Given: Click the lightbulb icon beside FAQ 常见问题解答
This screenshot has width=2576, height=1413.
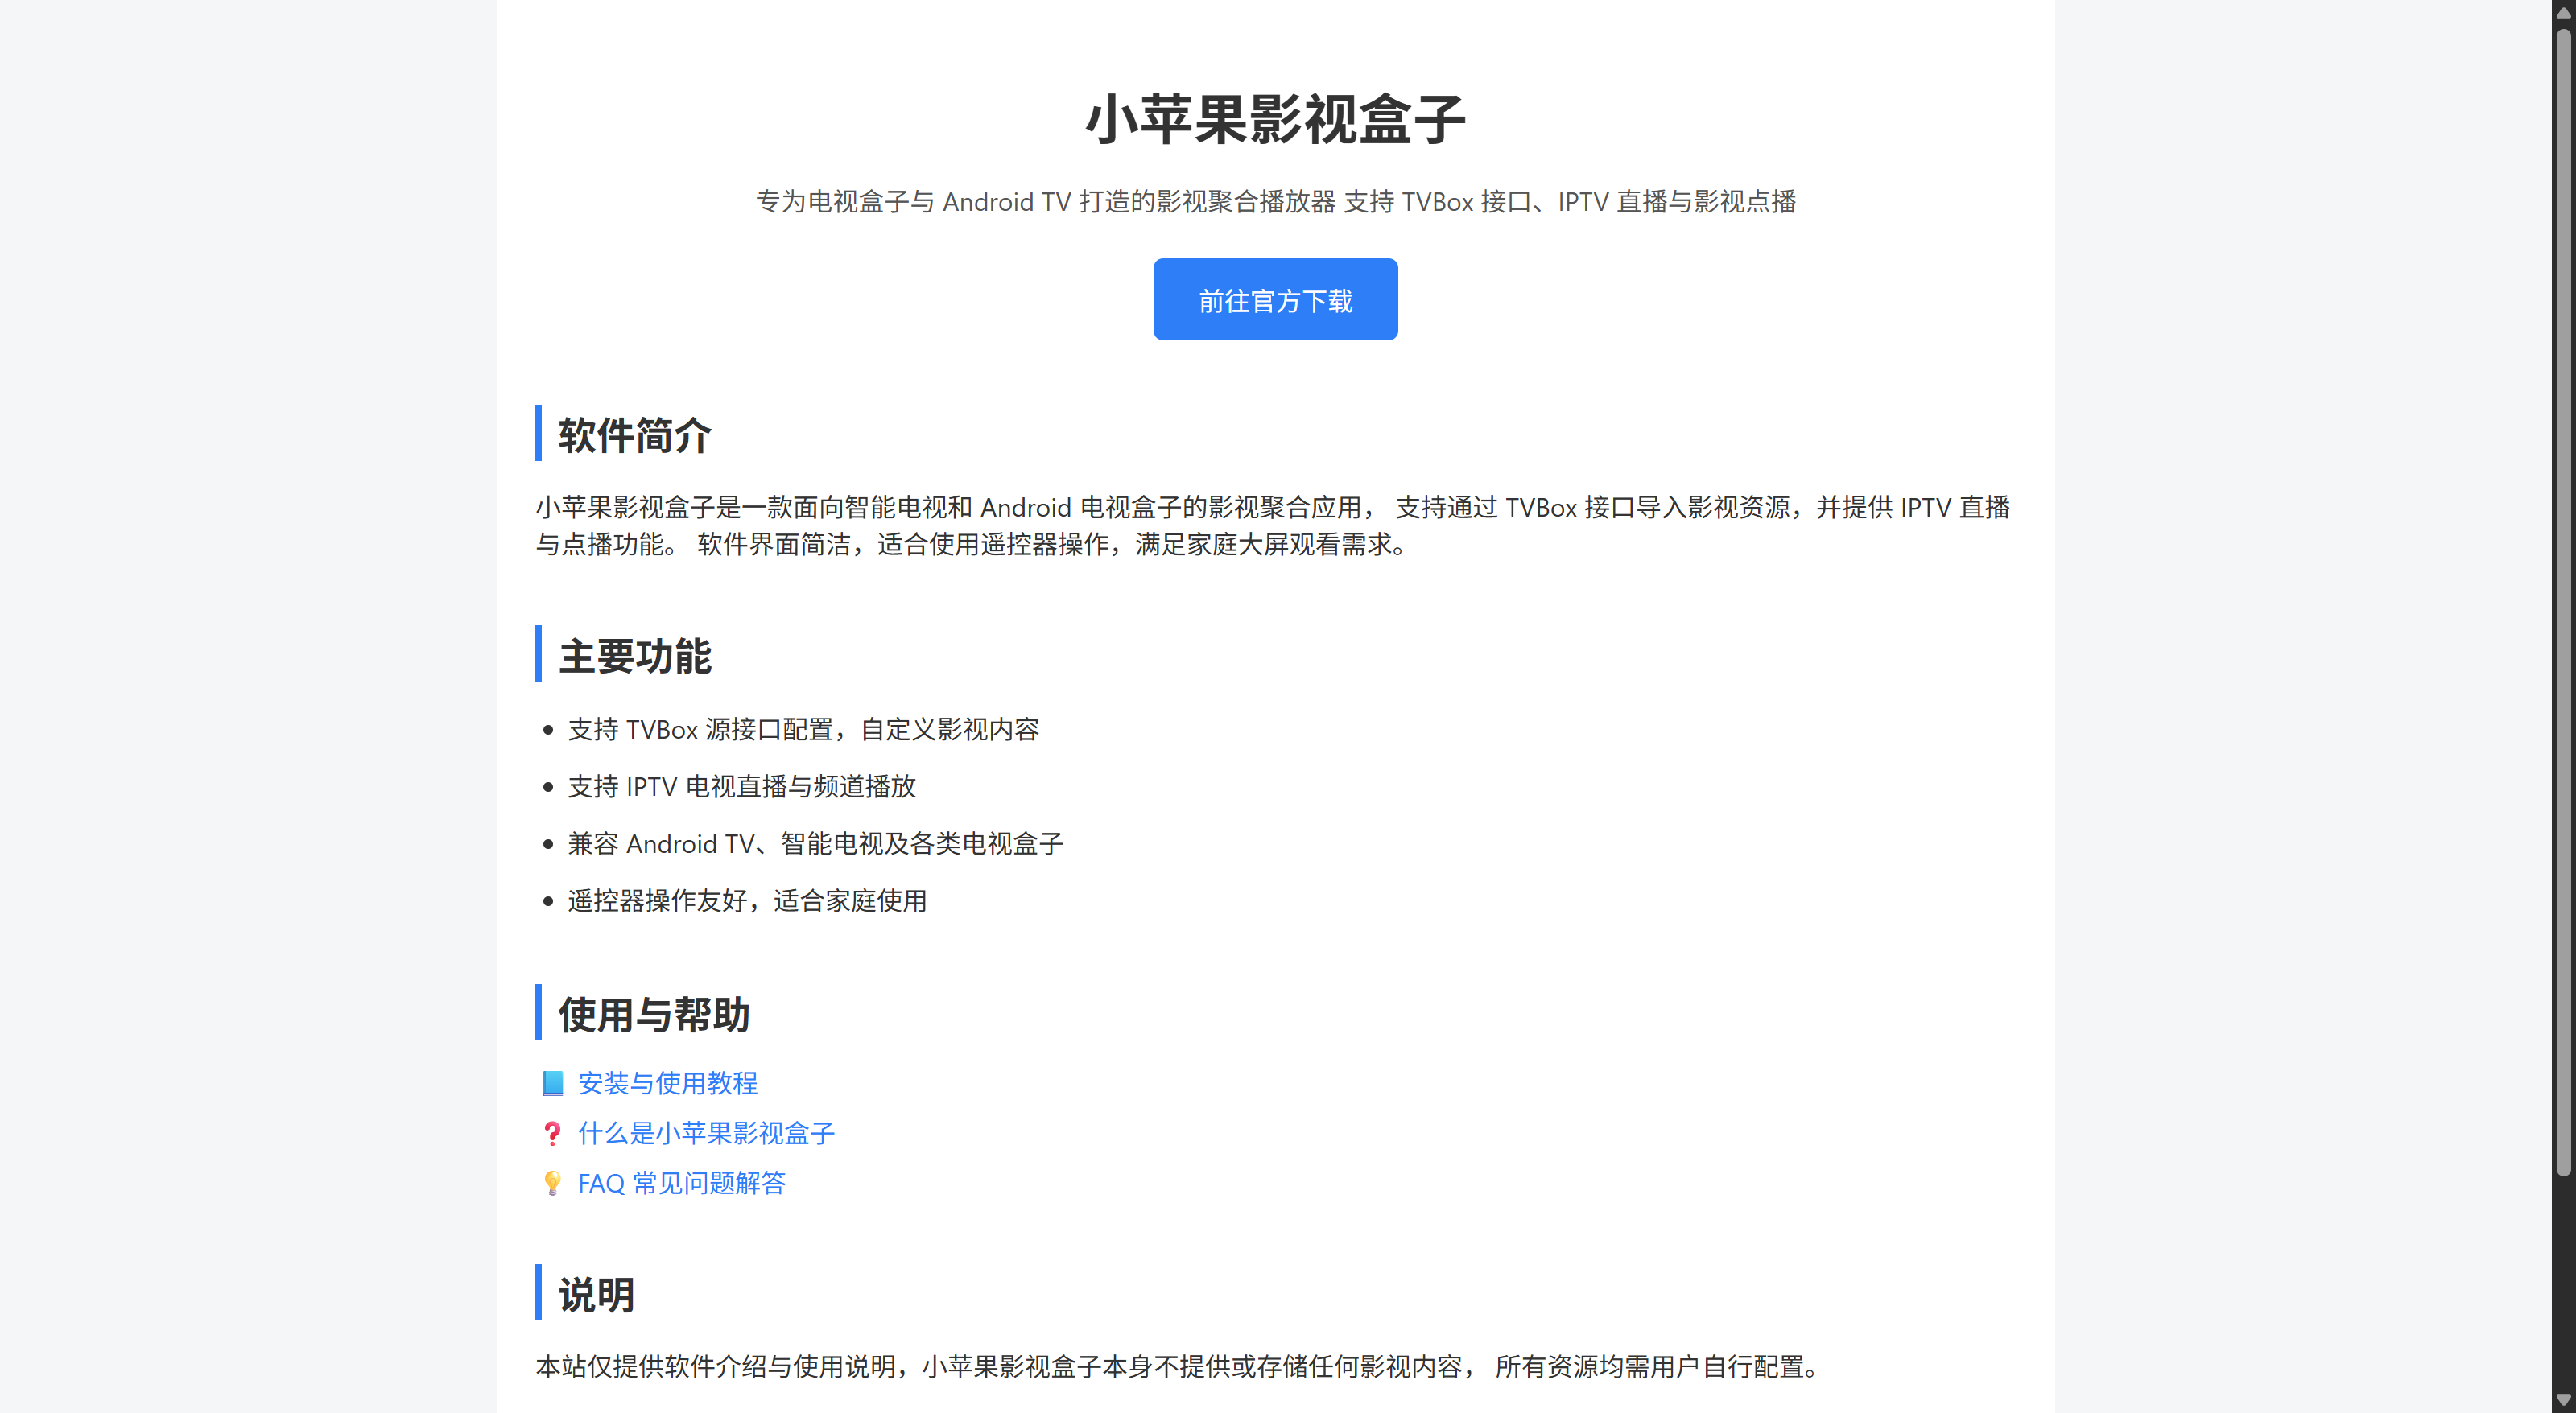Looking at the screenshot, I should click(551, 1183).
